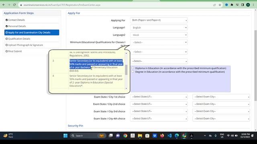Open 3rd choice Select State/UT dropdown
Viewport: 257px width, 144px height.
tap(159, 111)
